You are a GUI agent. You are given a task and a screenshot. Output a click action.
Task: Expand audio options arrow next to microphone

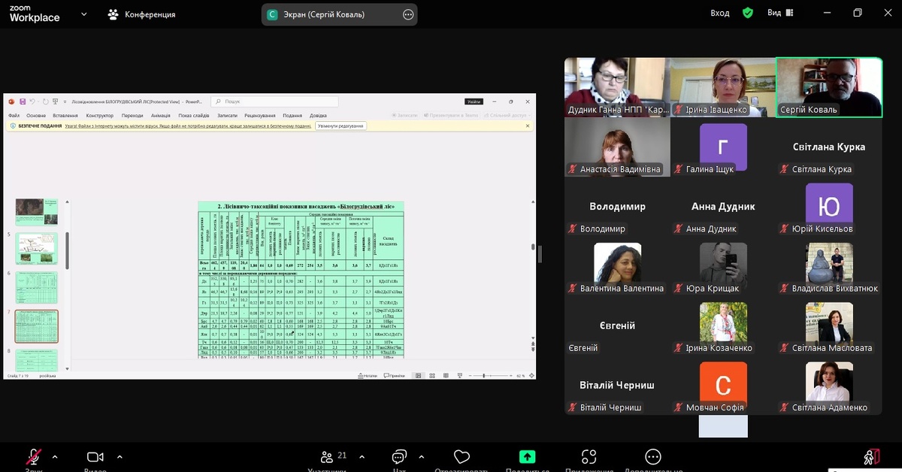[x=55, y=456]
